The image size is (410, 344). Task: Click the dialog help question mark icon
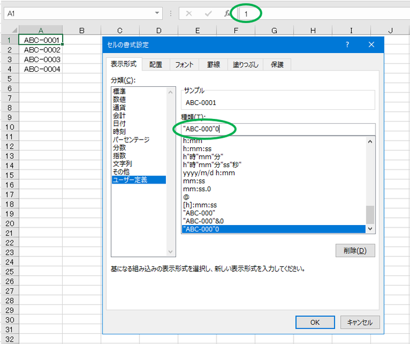tap(347, 45)
